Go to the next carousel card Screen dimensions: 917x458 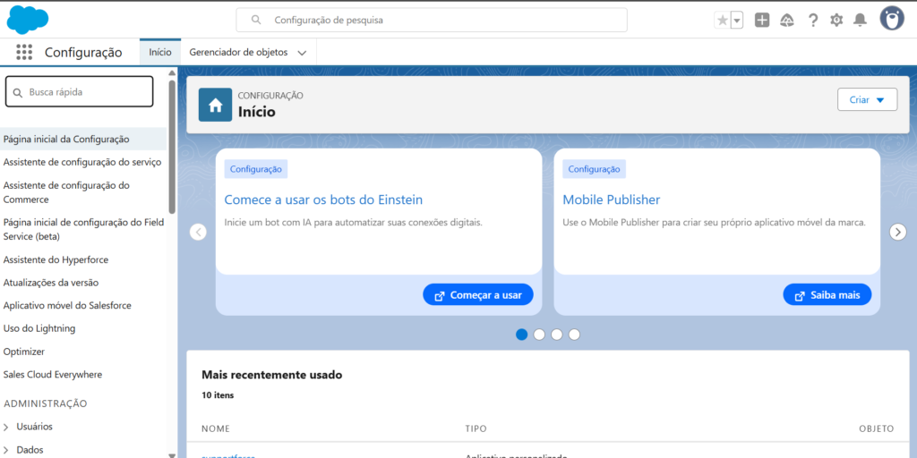tap(897, 232)
